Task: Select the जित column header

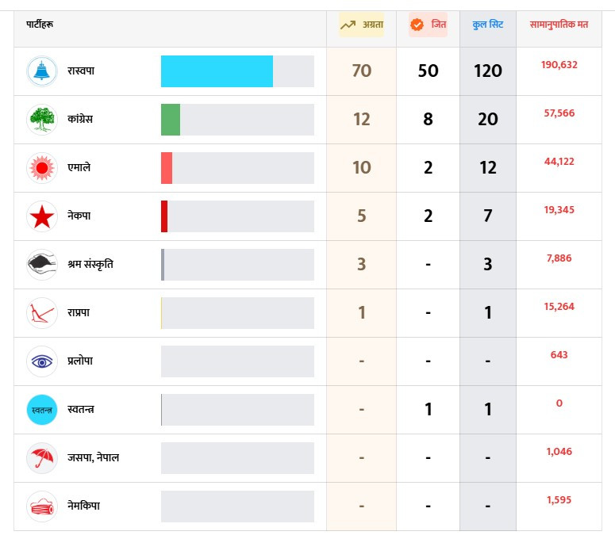Action: pos(429,25)
